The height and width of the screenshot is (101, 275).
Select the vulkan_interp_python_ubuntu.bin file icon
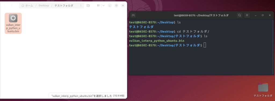point(13,18)
